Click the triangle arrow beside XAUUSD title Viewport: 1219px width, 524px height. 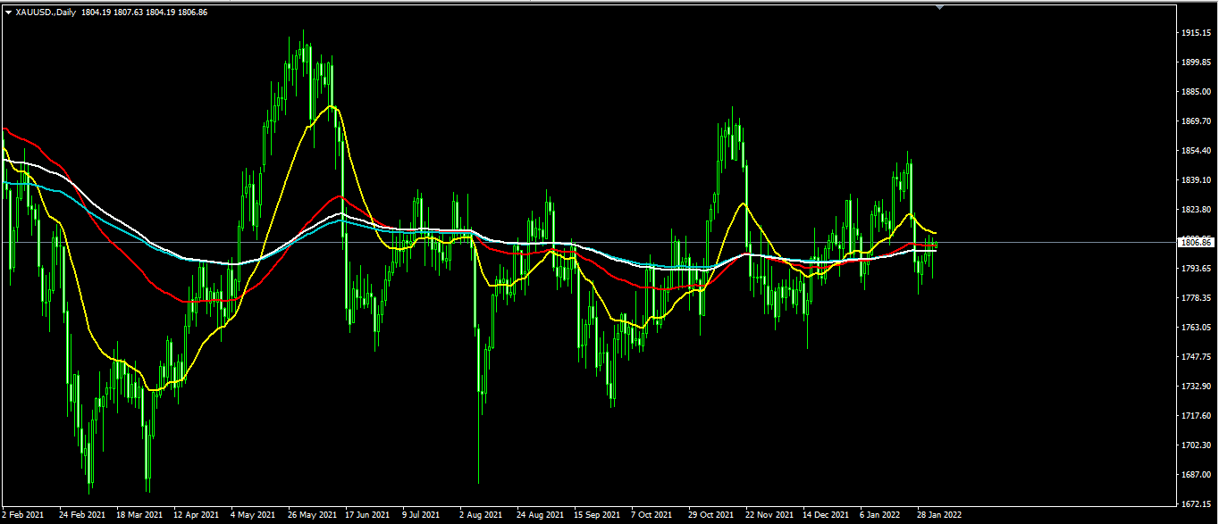[8, 12]
